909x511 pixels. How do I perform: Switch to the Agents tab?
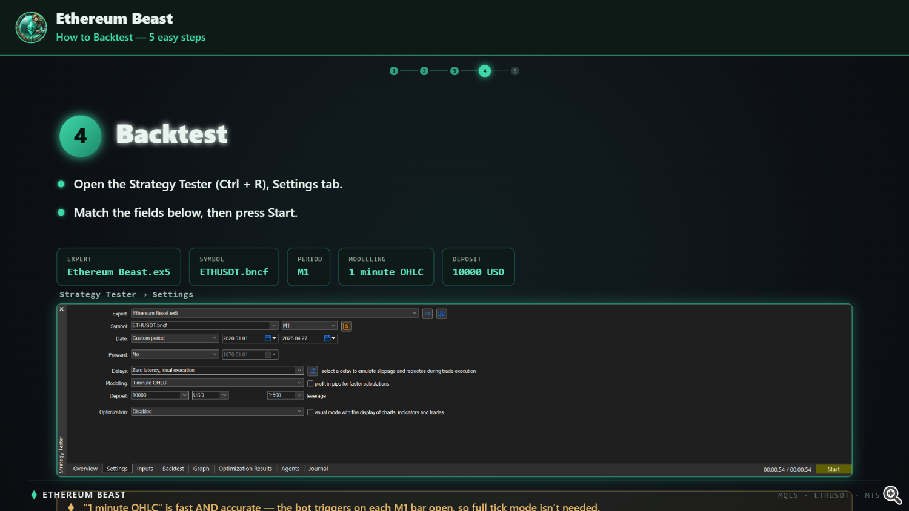290,469
